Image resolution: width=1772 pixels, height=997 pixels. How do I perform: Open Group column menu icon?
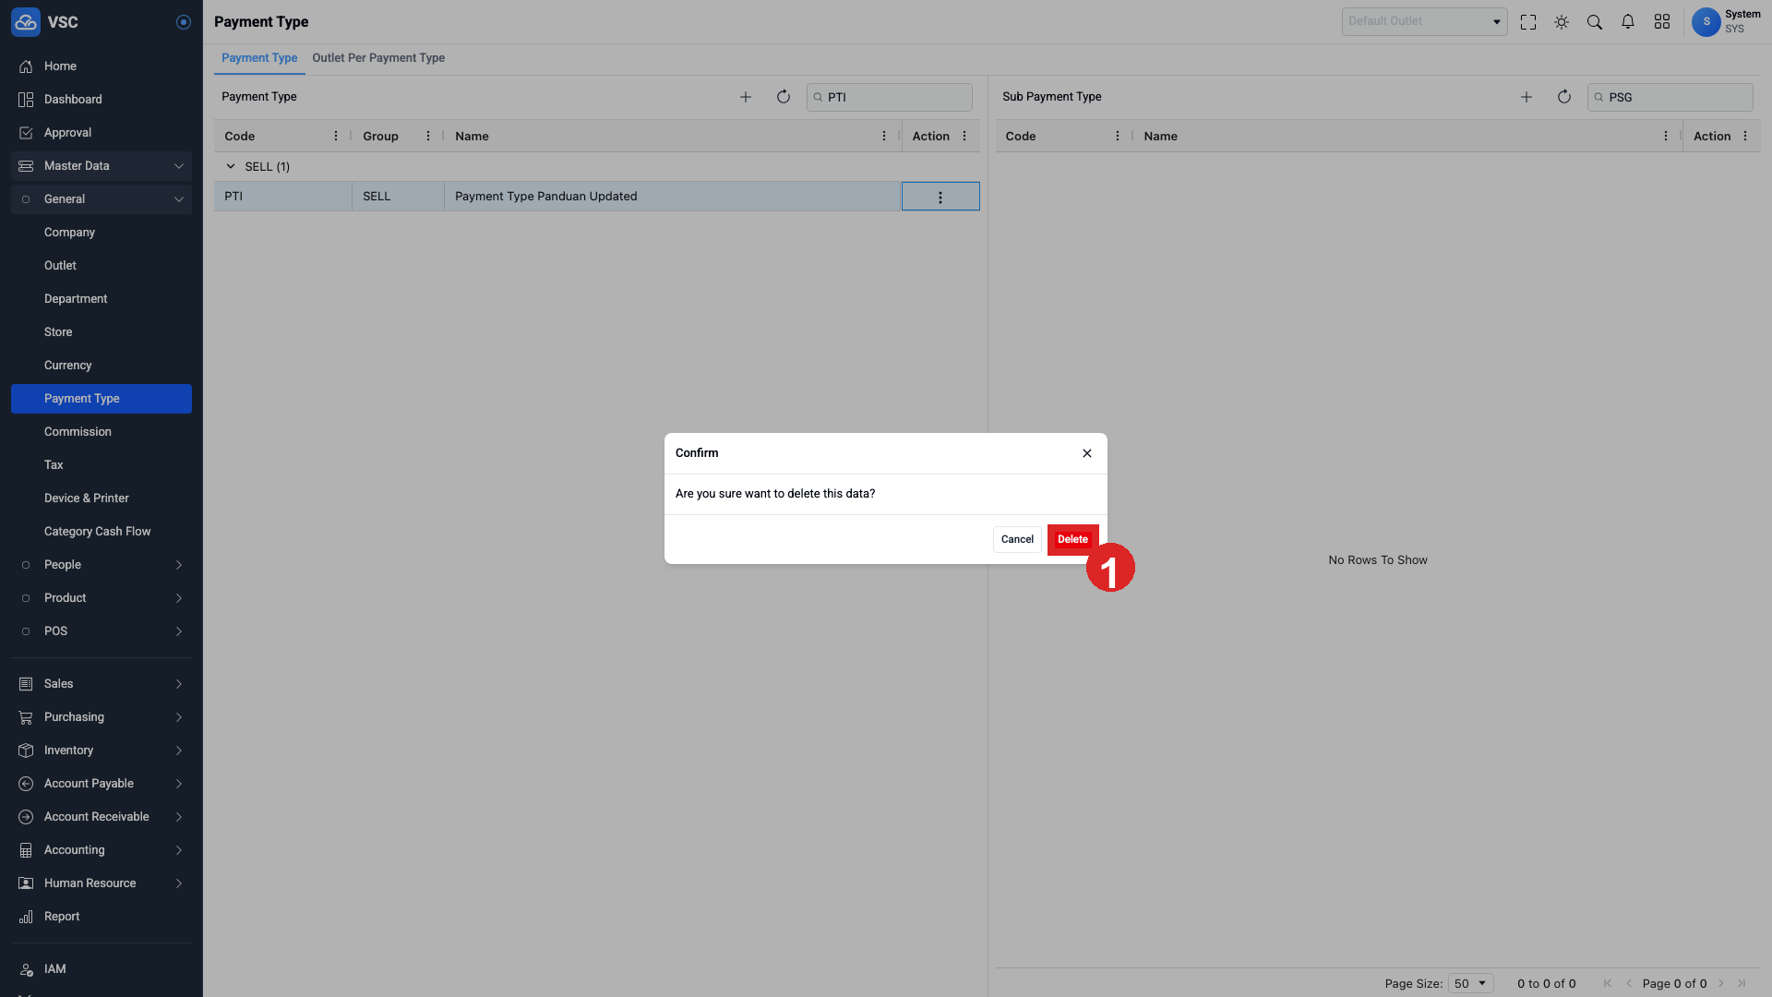point(428,136)
